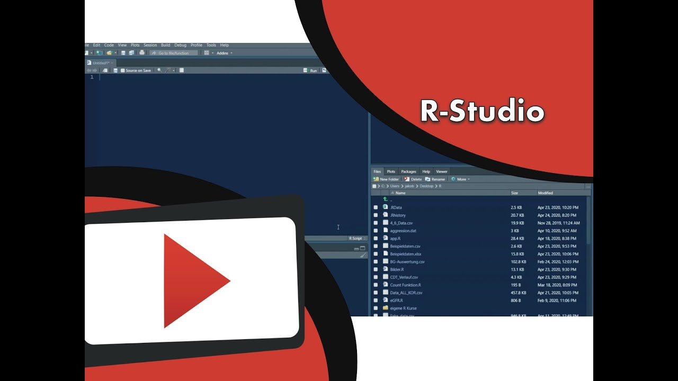Click the Delete button
This screenshot has width=678, height=381.
pyautogui.click(x=413, y=179)
